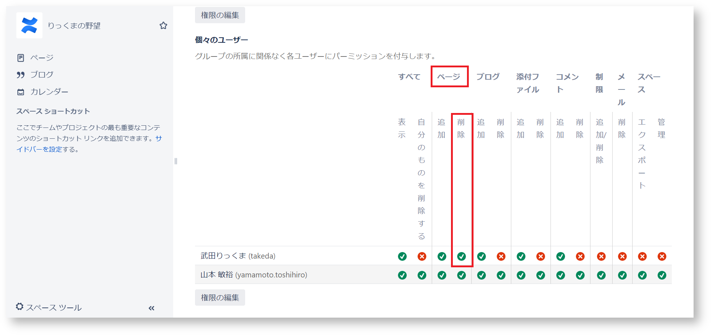711x335 pixels.
Task: Toggle takeda's メール削除 permission
Action: [x=622, y=256]
